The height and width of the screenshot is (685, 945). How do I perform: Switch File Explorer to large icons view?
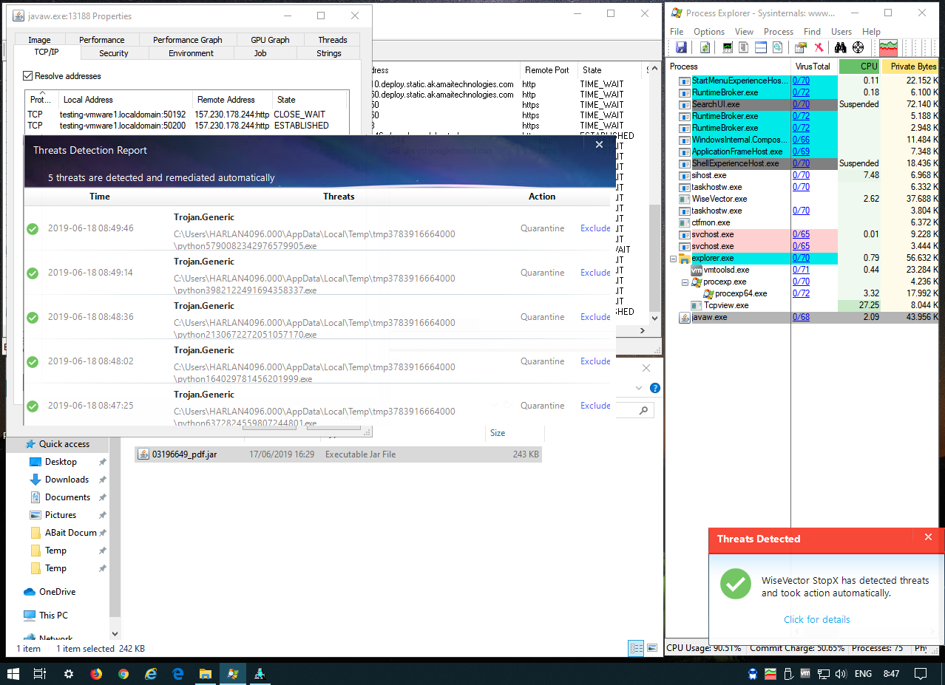[651, 648]
